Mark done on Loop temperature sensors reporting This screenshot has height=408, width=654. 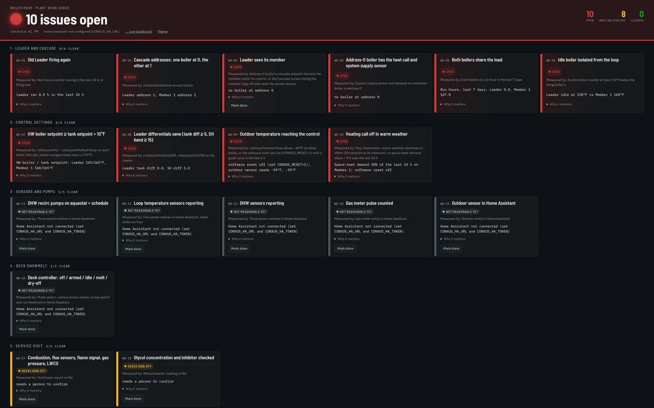(x=133, y=249)
